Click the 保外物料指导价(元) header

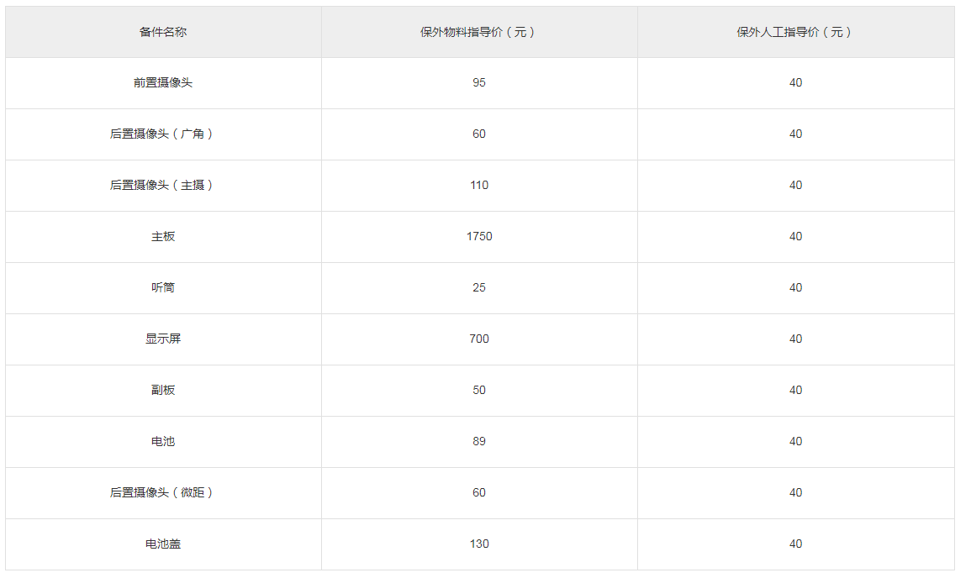[x=478, y=32]
